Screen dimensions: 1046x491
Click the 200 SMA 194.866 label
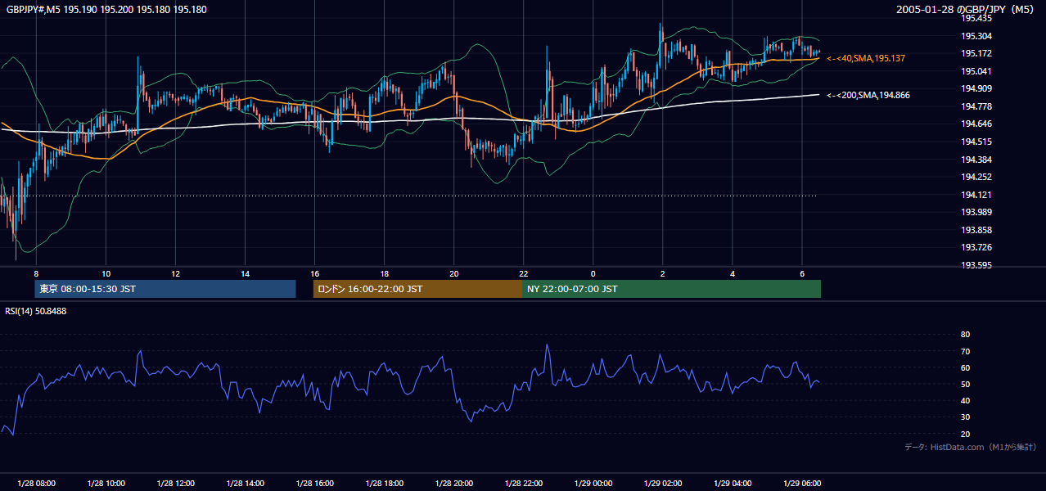(868, 96)
